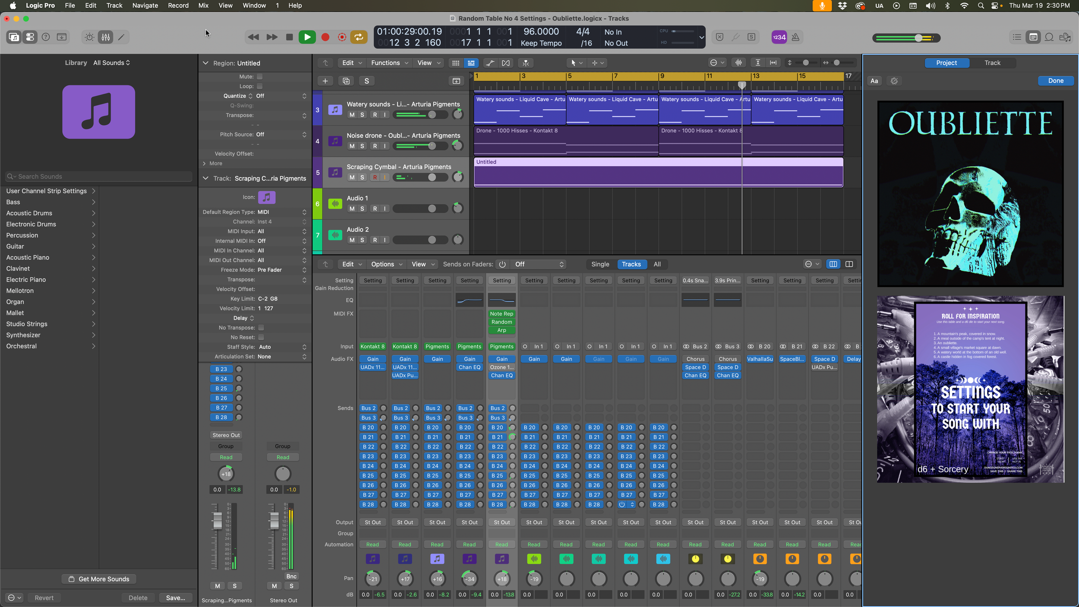Click the Scraping Cymbal track icon

[x=335, y=172]
